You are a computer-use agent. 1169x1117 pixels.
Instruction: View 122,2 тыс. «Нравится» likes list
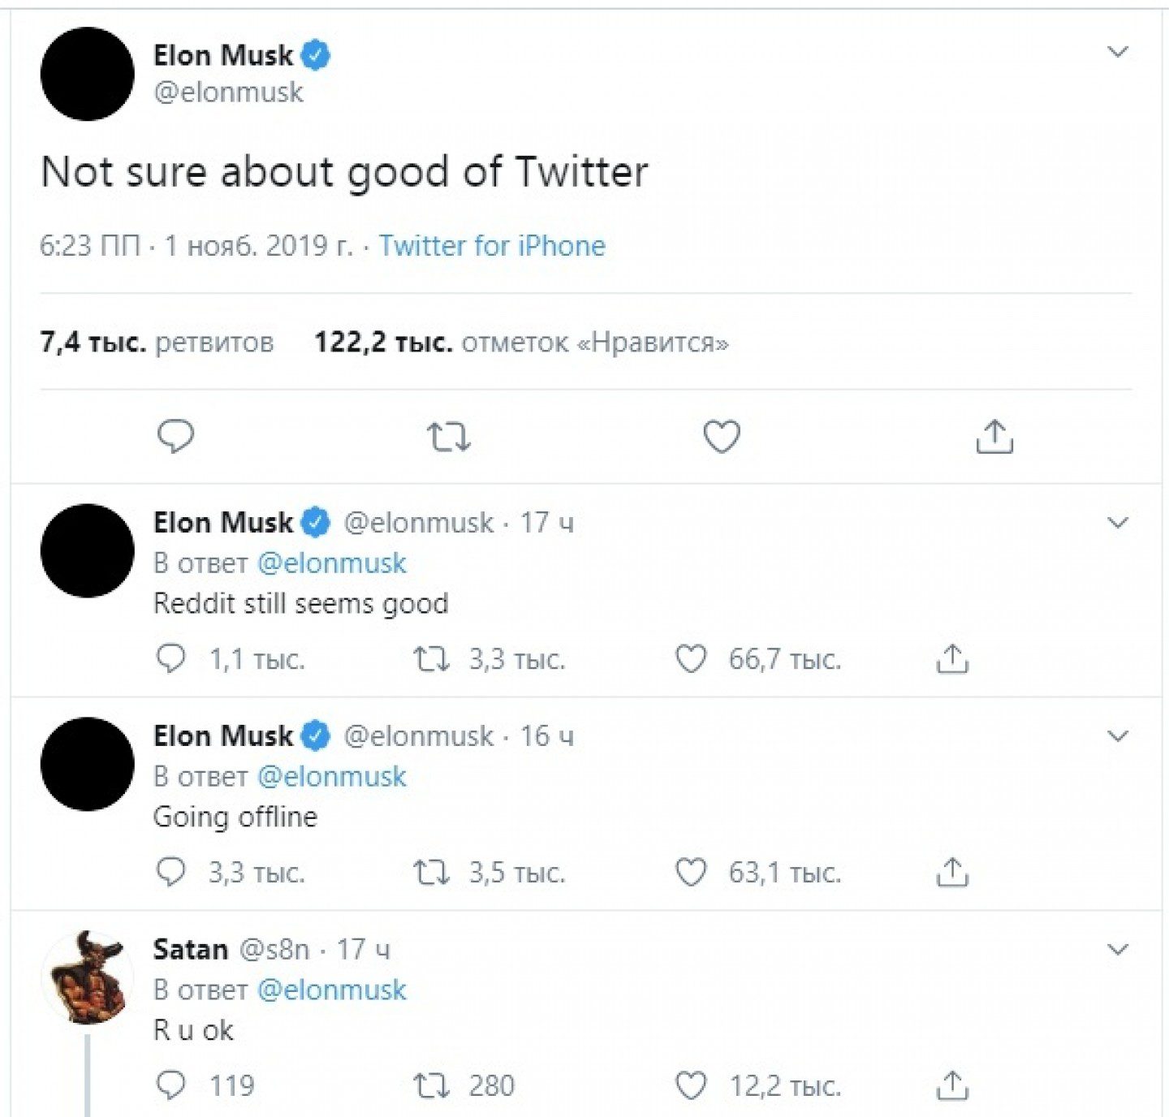(521, 342)
